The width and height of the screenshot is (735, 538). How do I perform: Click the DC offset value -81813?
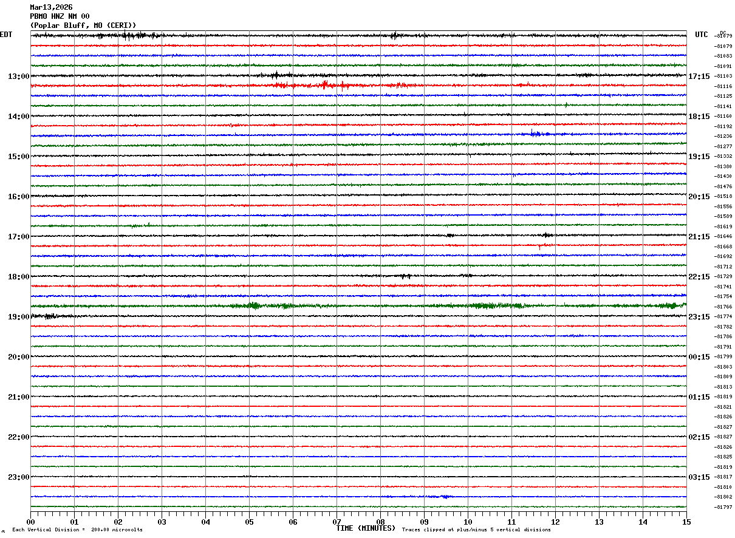coord(723,387)
